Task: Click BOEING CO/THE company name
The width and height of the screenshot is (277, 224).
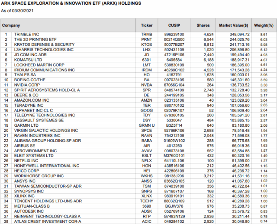Action: (30, 80)
